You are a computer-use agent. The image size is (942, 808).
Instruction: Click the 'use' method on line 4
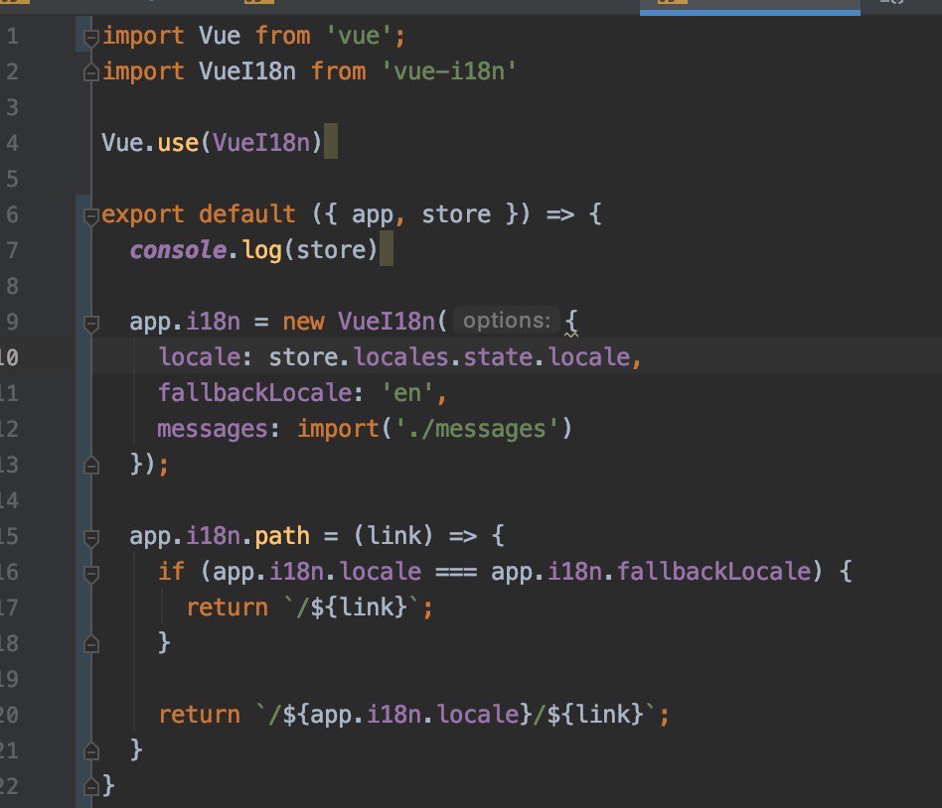coord(178,143)
